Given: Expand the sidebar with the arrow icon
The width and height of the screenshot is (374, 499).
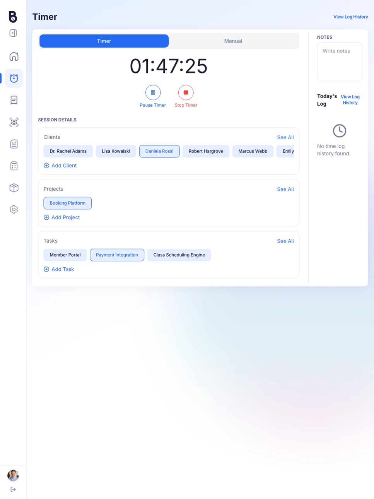Looking at the screenshot, I should point(13,33).
